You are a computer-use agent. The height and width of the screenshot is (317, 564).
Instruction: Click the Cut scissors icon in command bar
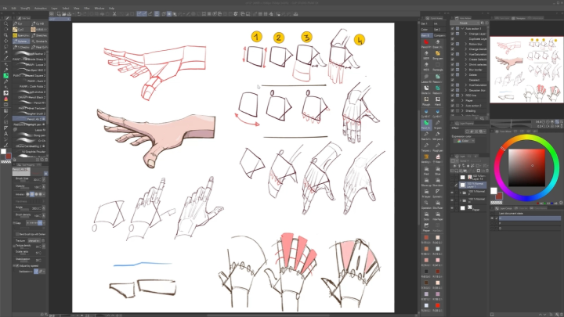point(114,14)
